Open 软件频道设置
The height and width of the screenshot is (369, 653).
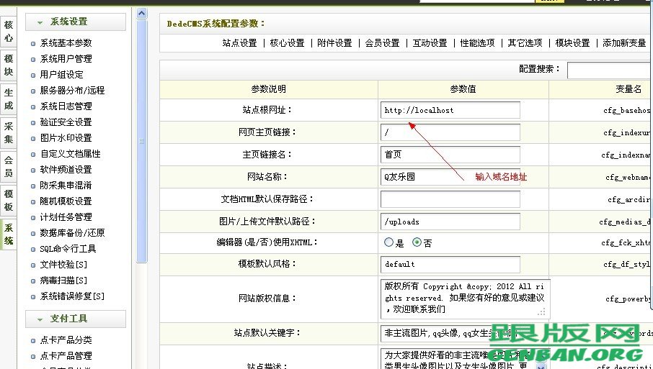[x=66, y=170]
